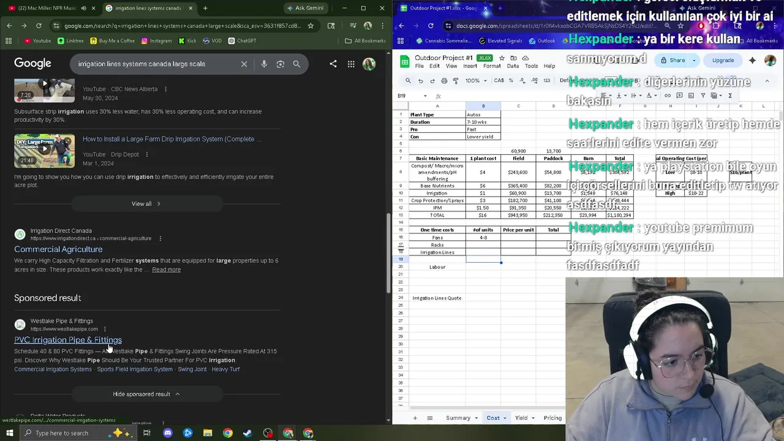
Task: Print the Outdoor Project spreadsheet
Action: click(x=443, y=80)
